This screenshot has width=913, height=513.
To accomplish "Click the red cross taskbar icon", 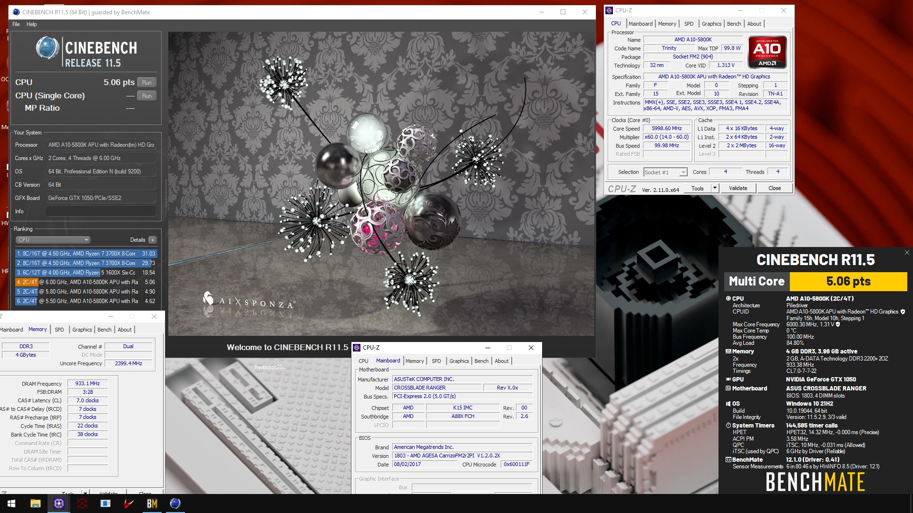I will pos(82,503).
